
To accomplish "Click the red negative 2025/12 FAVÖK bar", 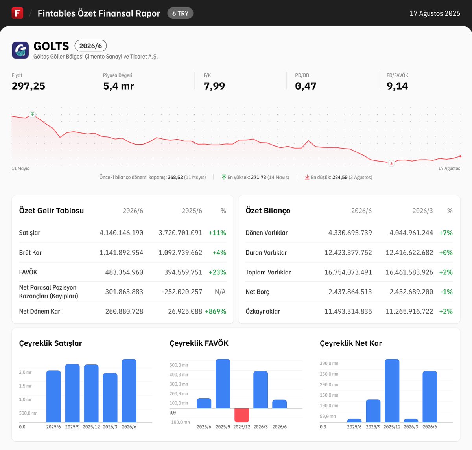I will click(242, 415).
